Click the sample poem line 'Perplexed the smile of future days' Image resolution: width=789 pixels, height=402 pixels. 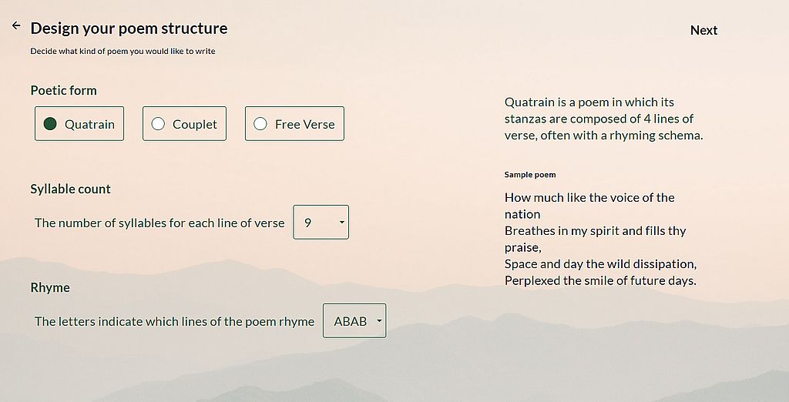point(600,281)
